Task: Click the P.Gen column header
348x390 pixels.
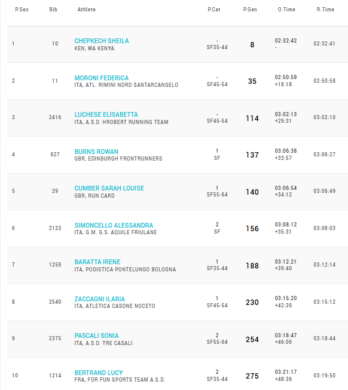Action: point(250,10)
